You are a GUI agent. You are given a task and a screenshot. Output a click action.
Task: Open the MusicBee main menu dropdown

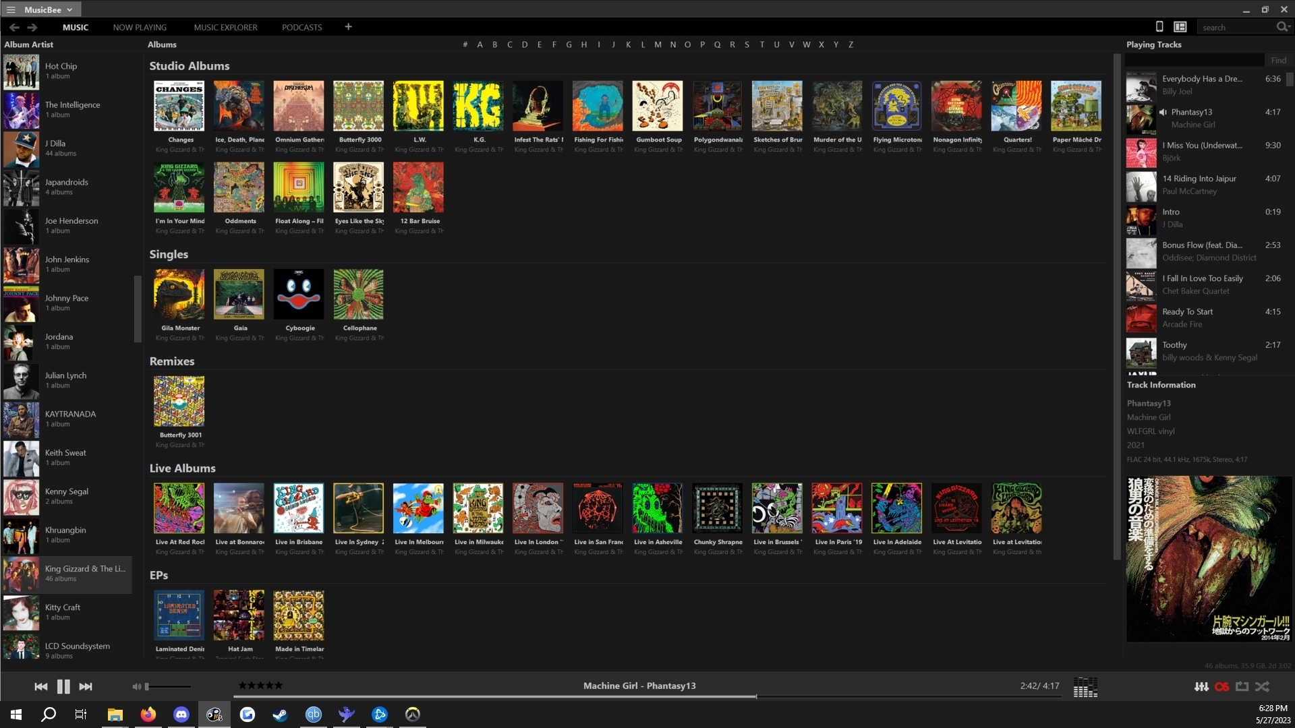(x=41, y=9)
